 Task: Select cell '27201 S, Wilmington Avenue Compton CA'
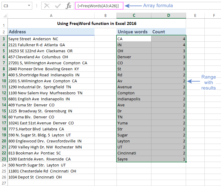(51, 63)
